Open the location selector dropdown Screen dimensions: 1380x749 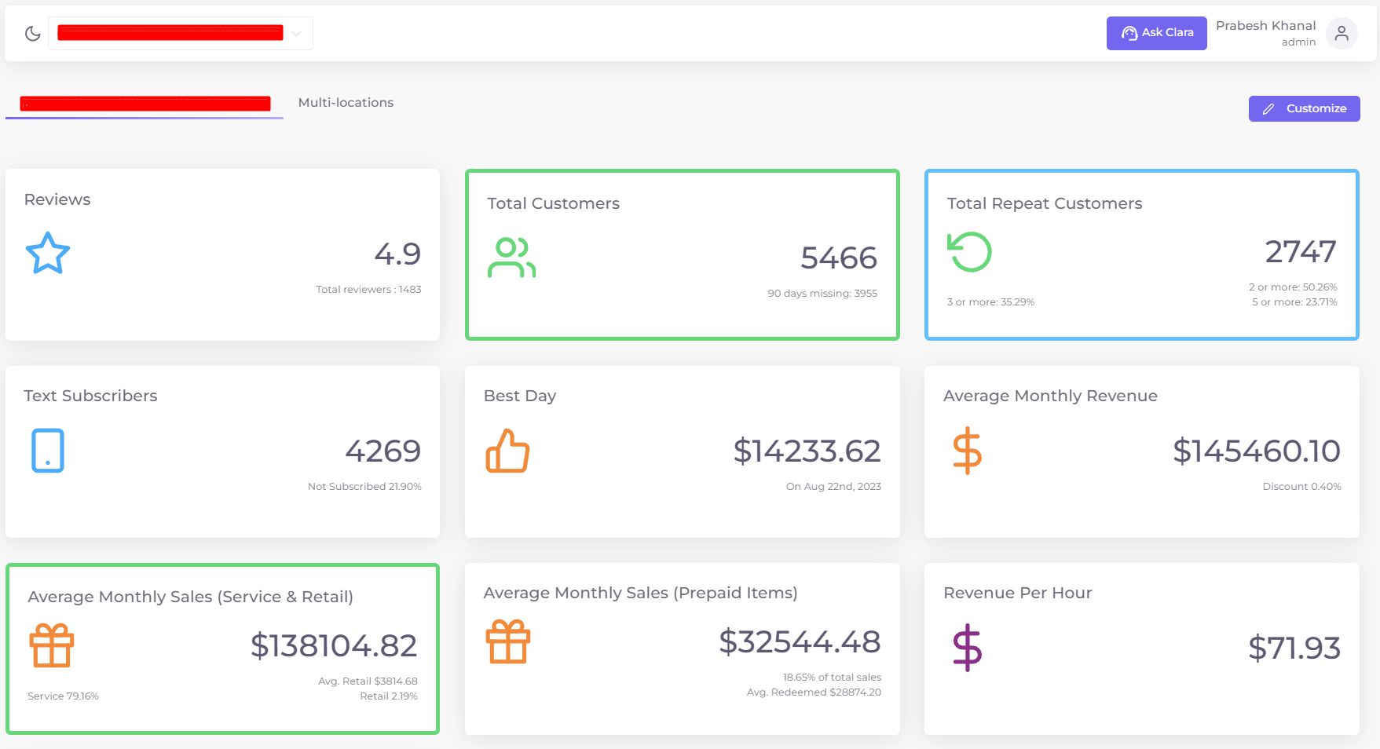click(x=296, y=33)
